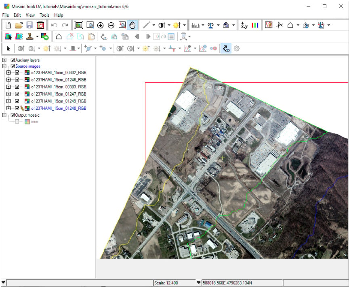Open the View menu
This screenshot has width=349, height=288.
coord(30,15)
